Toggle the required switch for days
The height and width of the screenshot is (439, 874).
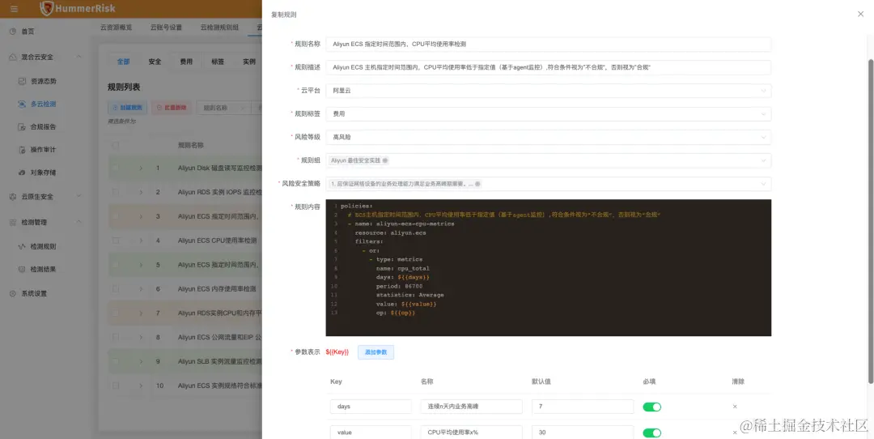coord(651,407)
